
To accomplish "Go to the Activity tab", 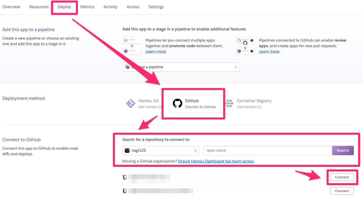I will (x=110, y=7).
